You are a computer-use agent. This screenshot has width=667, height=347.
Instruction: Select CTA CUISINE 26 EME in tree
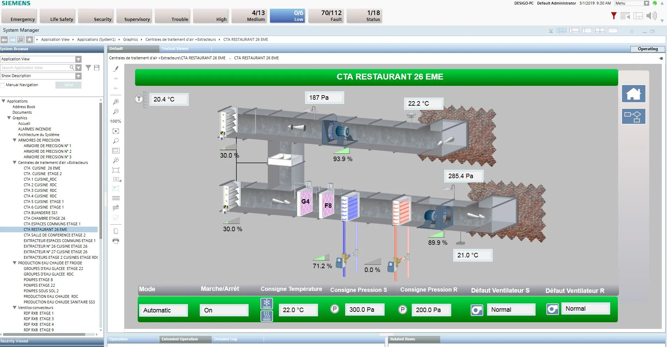point(42,168)
